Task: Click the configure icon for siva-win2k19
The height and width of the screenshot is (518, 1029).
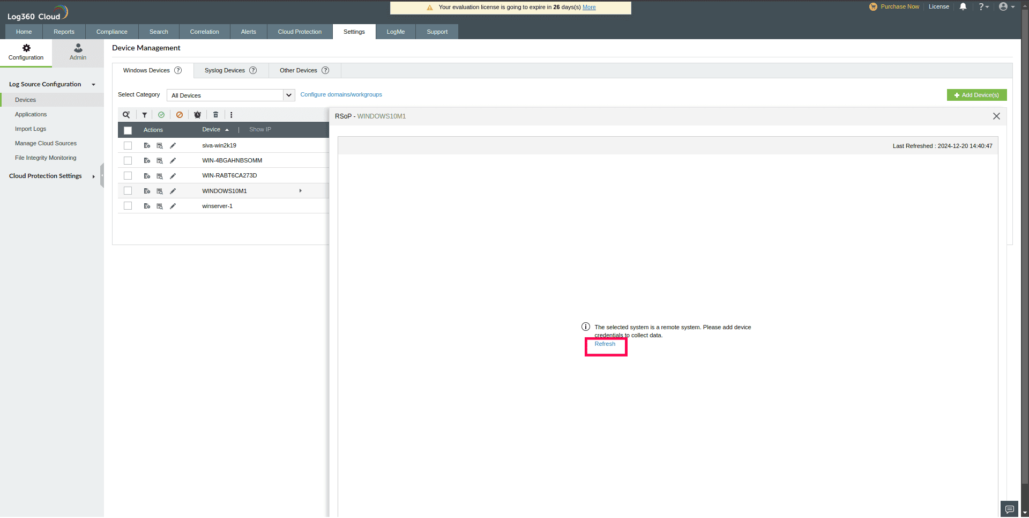Action: (147, 145)
